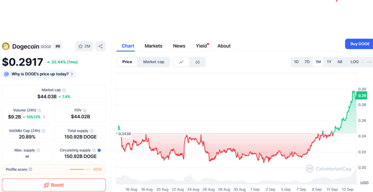This screenshot has height=192, width=373.
Task: Click the USD currency label
Action: [x=364, y=183]
